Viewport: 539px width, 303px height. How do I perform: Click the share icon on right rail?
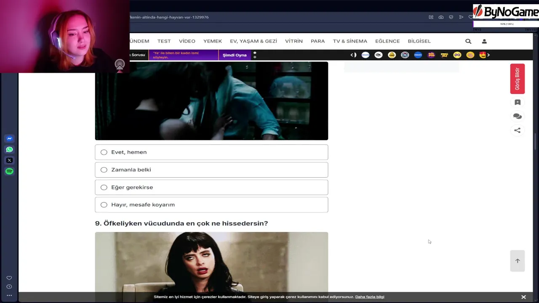pyautogui.click(x=518, y=130)
